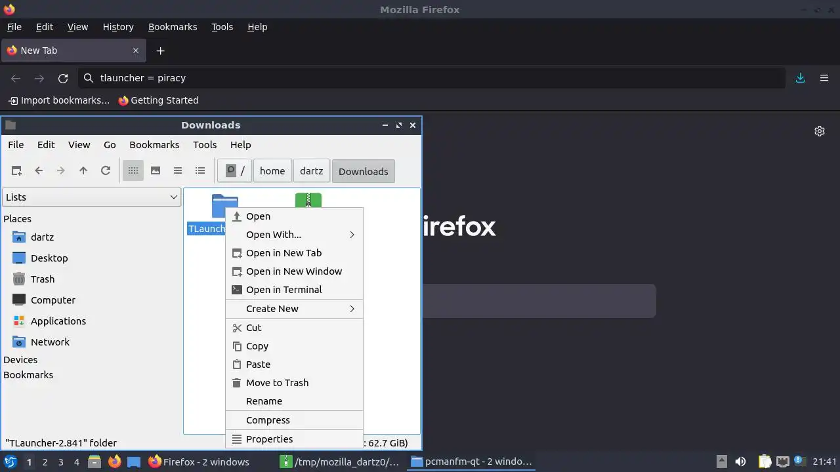Switch to icon view mode
Screen dimensions: 840x472
click(133, 171)
